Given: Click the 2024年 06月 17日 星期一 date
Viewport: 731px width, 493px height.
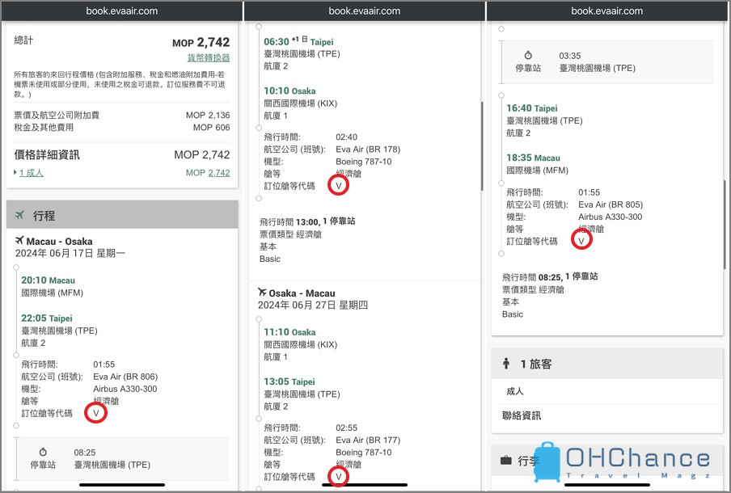Looking at the screenshot, I should click(70, 253).
